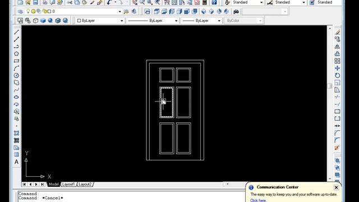359x202 pixels.
Task: Toggle layer 0 lock icon
Action: pos(45,11)
